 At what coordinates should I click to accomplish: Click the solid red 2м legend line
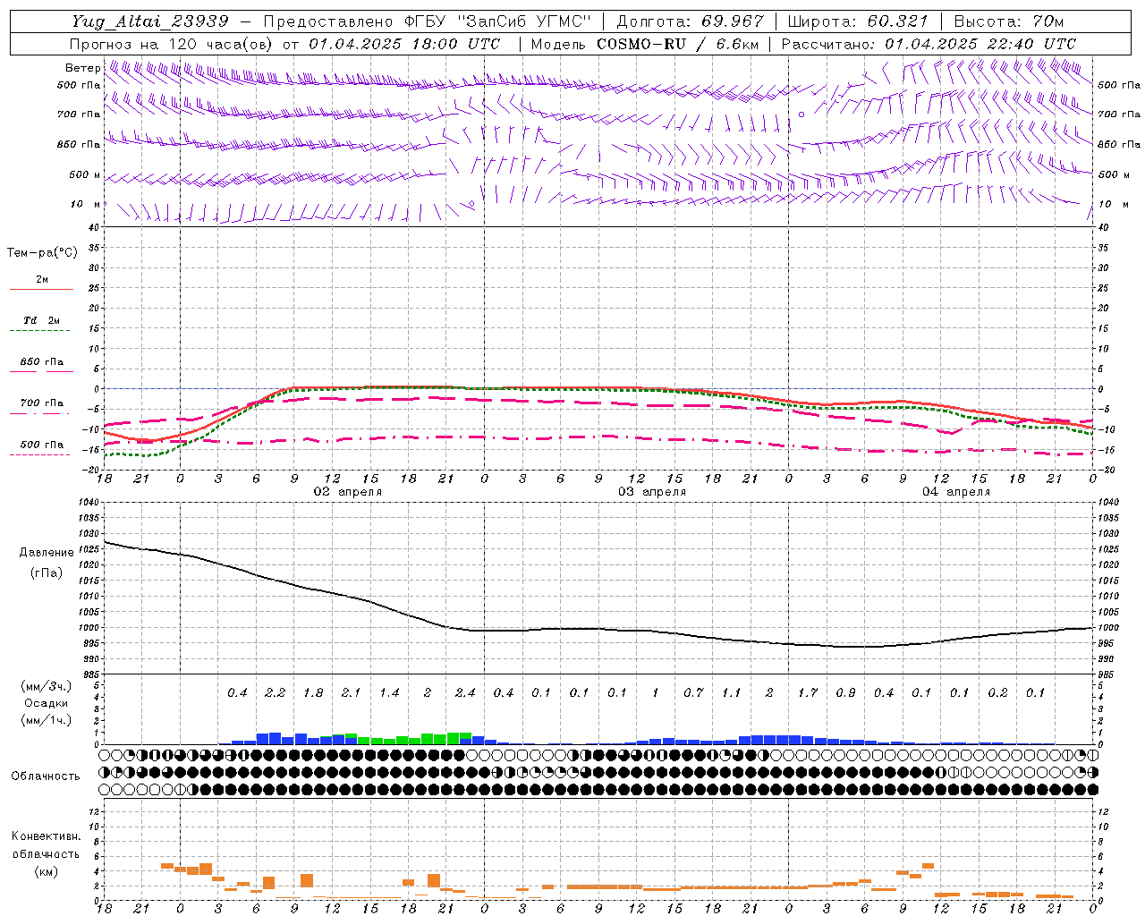pos(41,289)
